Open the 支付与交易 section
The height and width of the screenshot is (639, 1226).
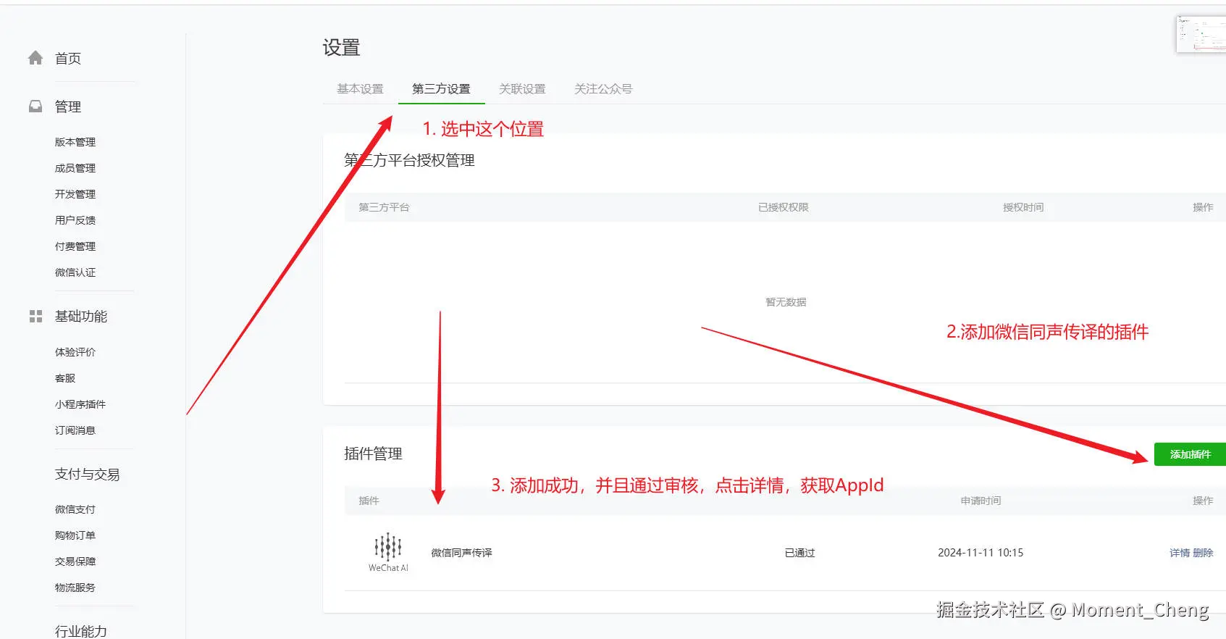point(88,475)
